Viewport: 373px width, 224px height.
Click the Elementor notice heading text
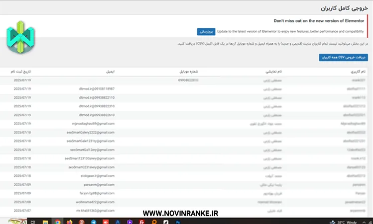(319, 21)
